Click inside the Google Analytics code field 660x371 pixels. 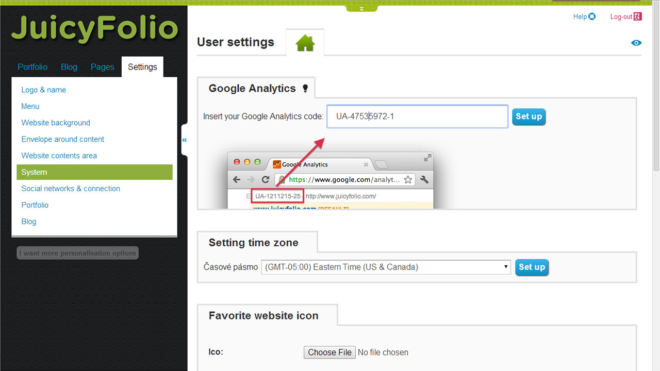[418, 116]
